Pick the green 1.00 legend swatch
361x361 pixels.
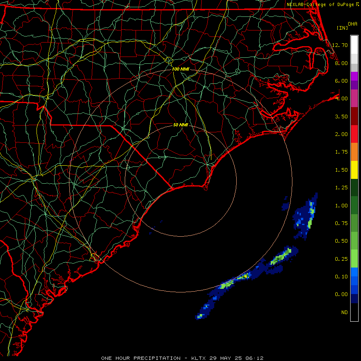354,205
